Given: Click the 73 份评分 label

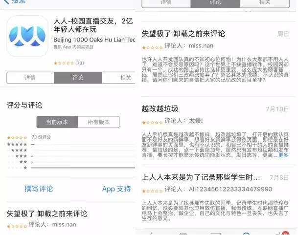Looking at the screenshot, I should pos(41,137).
